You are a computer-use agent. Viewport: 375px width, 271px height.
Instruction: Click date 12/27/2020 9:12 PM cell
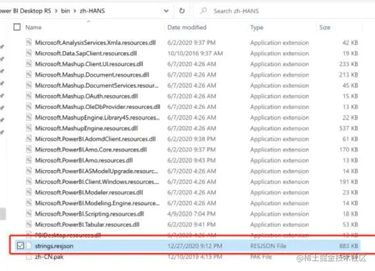(x=195, y=246)
